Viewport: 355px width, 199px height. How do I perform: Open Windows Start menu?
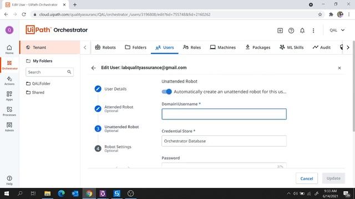point(7,193)
